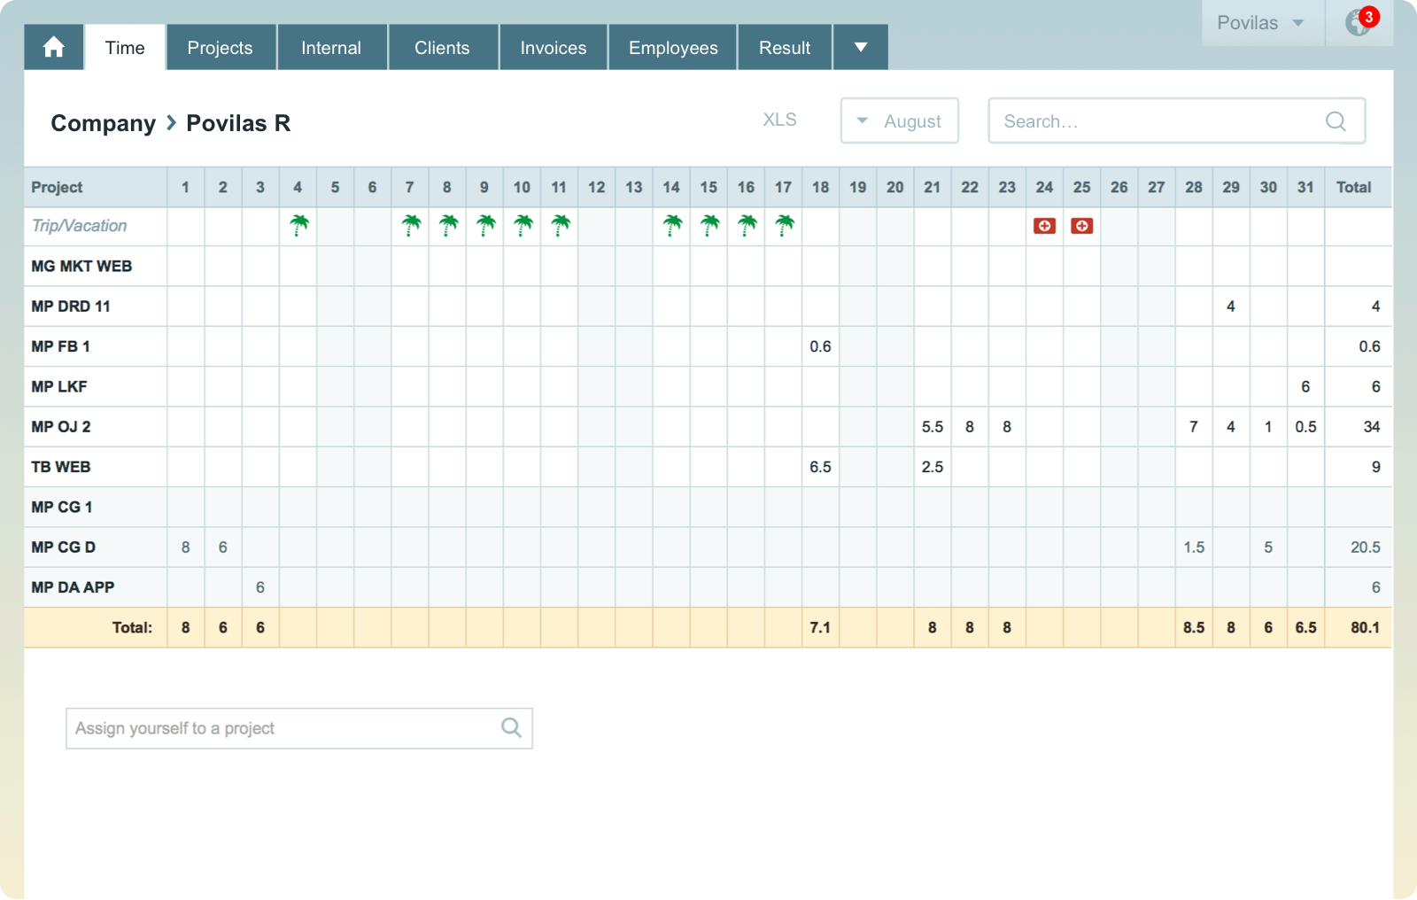Export the timesheet via the XLS link

(778, 120)
